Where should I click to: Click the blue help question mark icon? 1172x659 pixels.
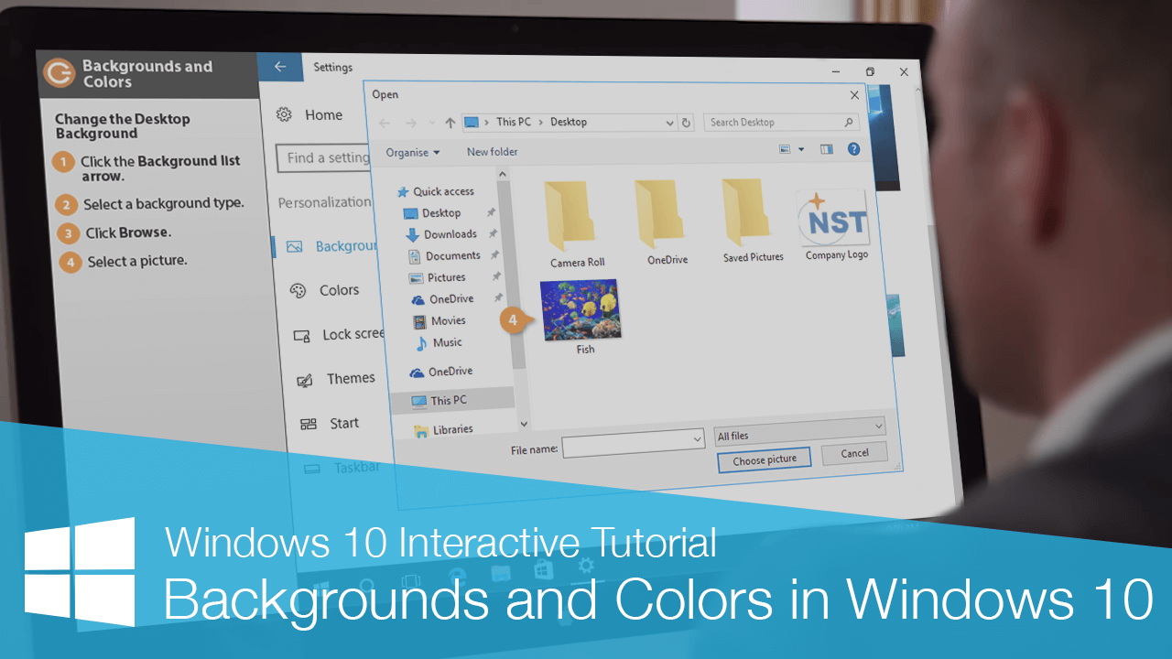tap(853, 149)
